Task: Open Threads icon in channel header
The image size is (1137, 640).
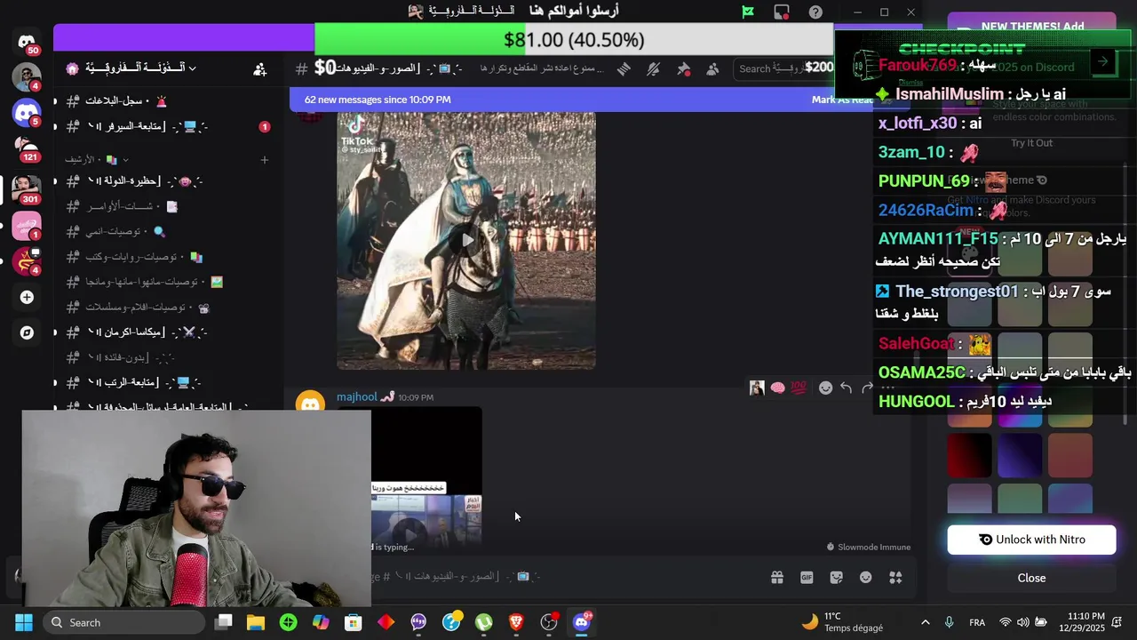Action: (624, 68)
